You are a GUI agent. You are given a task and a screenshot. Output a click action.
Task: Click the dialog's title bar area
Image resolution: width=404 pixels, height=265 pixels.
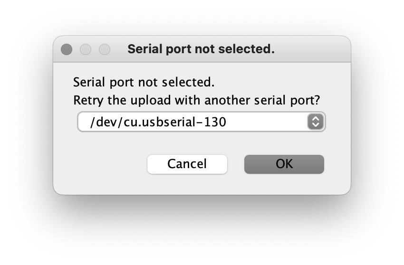tap(202, 49)
